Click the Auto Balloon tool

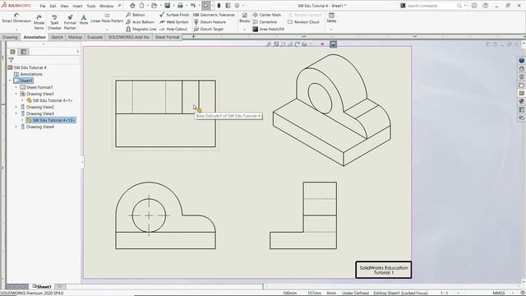140,22
